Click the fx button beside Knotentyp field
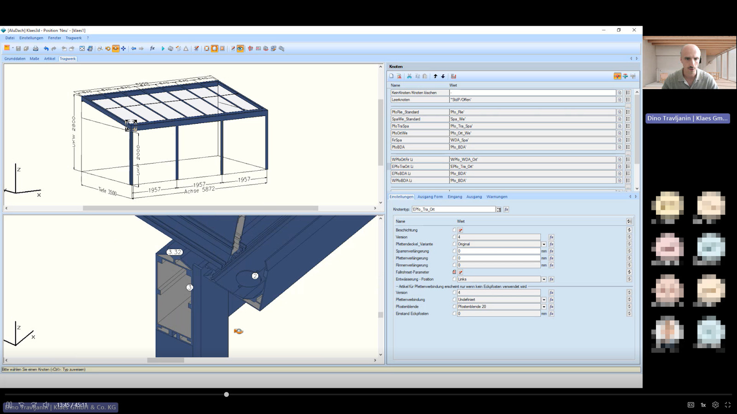Viewport: 737px width, 414px height. (506, 209)
